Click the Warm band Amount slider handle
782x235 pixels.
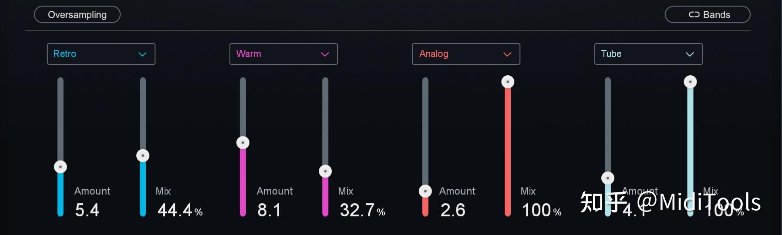point(243,142)
